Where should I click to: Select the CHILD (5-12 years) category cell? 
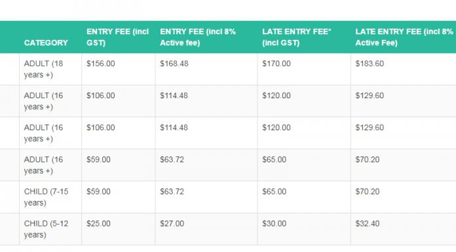50,229
